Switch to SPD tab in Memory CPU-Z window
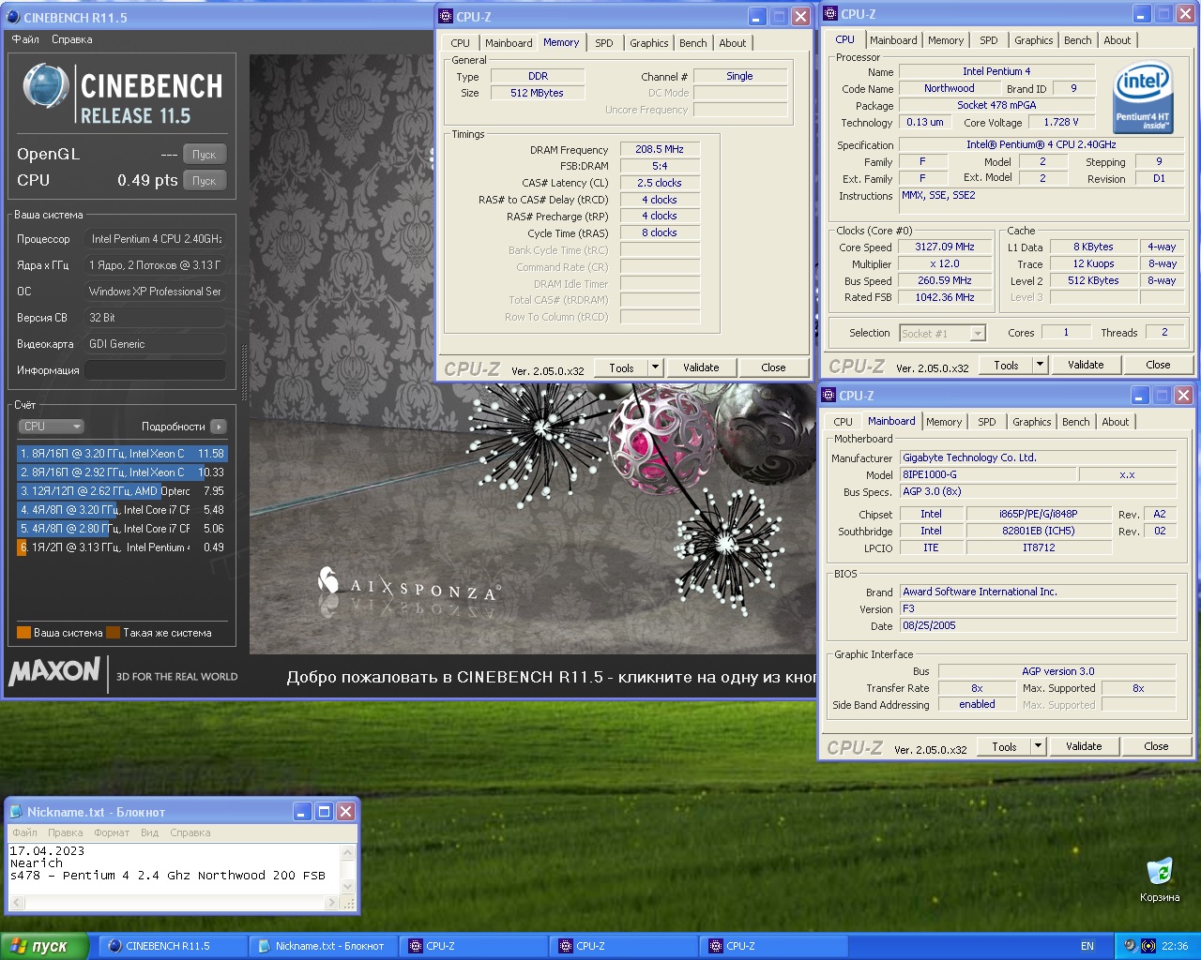The image size is (1201, 960). click(604, 43)
